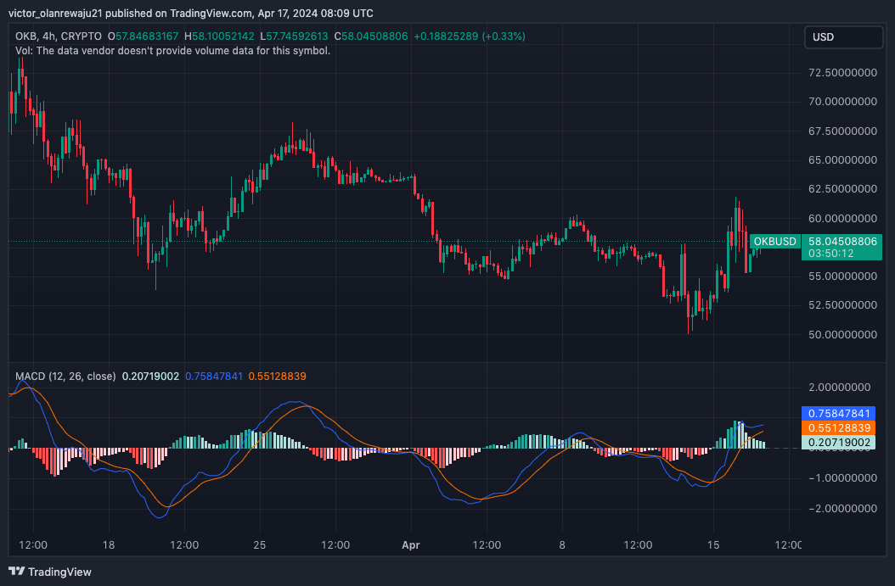Click the blue 0.75847841 axis label
The image size is (895, 586).
[x=838, y=413]
